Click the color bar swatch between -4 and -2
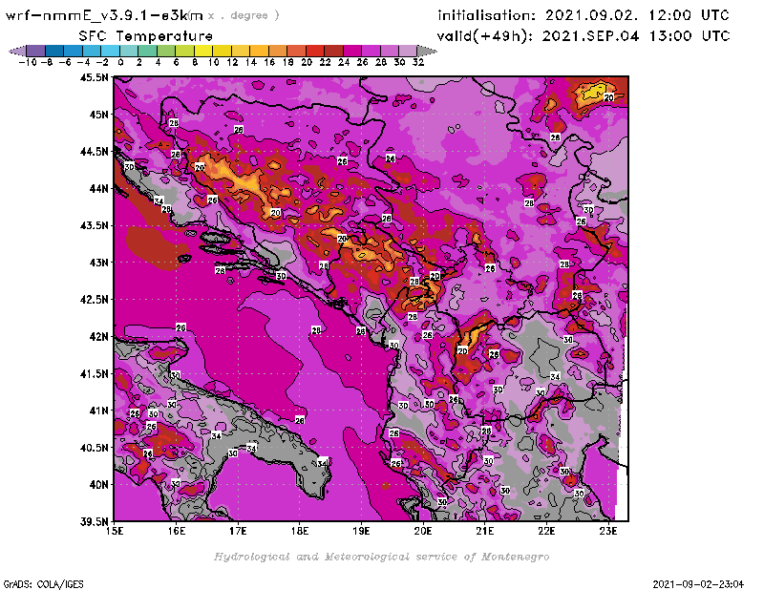The width and height of the screenshot is (764, 590). tap(92, 52)
